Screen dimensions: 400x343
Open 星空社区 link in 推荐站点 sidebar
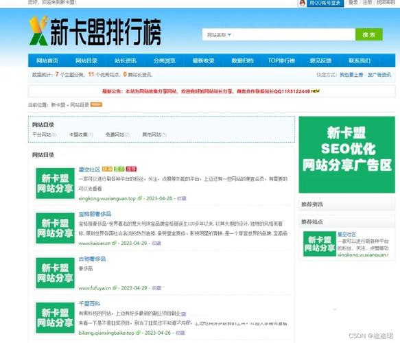click(x=346, y=234)
